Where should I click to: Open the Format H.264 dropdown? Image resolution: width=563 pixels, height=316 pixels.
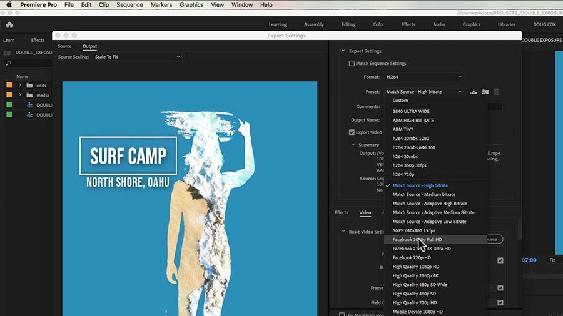click(x=424, y=77)
